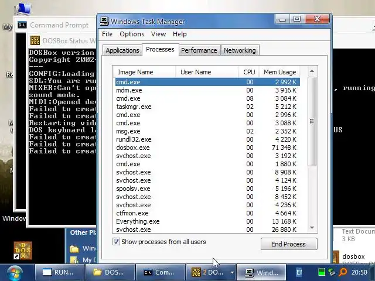The height and width of the screenshot is (281, 375).
Task: Sort processes by CPU column
Action: coord(248,72)
